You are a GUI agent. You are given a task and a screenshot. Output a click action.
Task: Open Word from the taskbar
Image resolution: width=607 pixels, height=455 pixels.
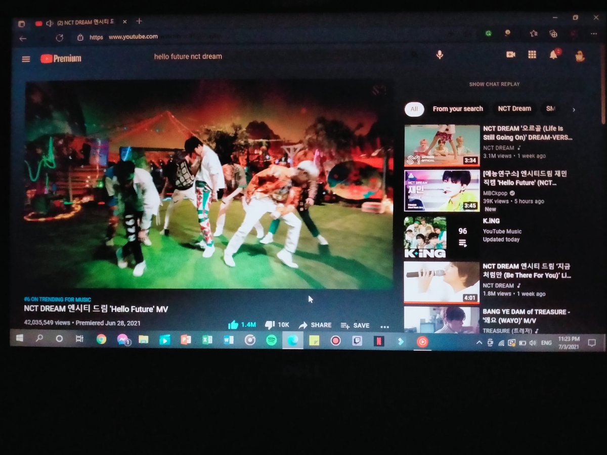coord(228,340)
